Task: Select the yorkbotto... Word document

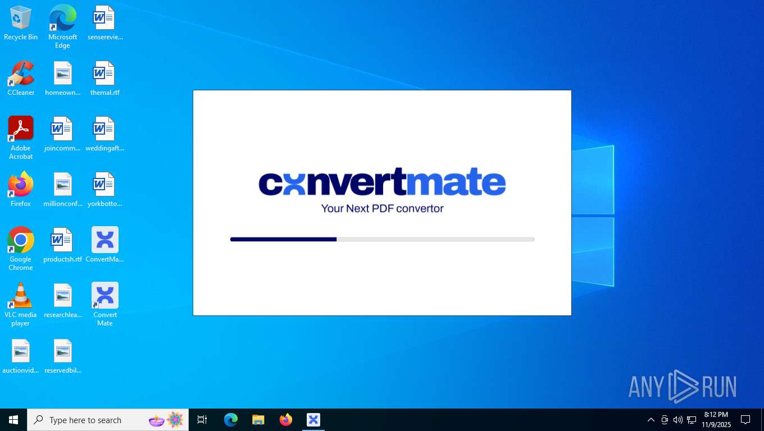Action: pyautogui.click(x=104, y=190)
